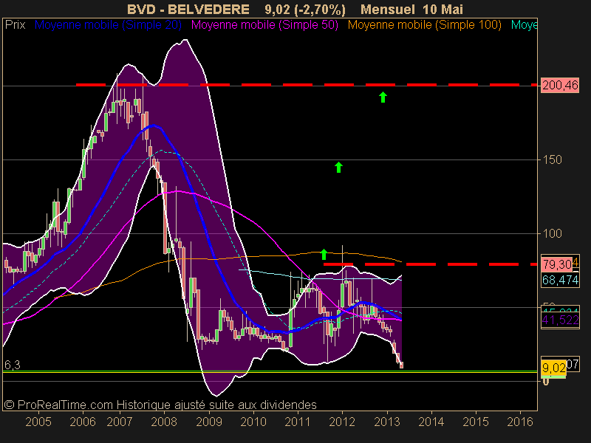This screenshot has width=591, height=443.
Task: Pick 2013 on the time axis
Action: (387, 422)
